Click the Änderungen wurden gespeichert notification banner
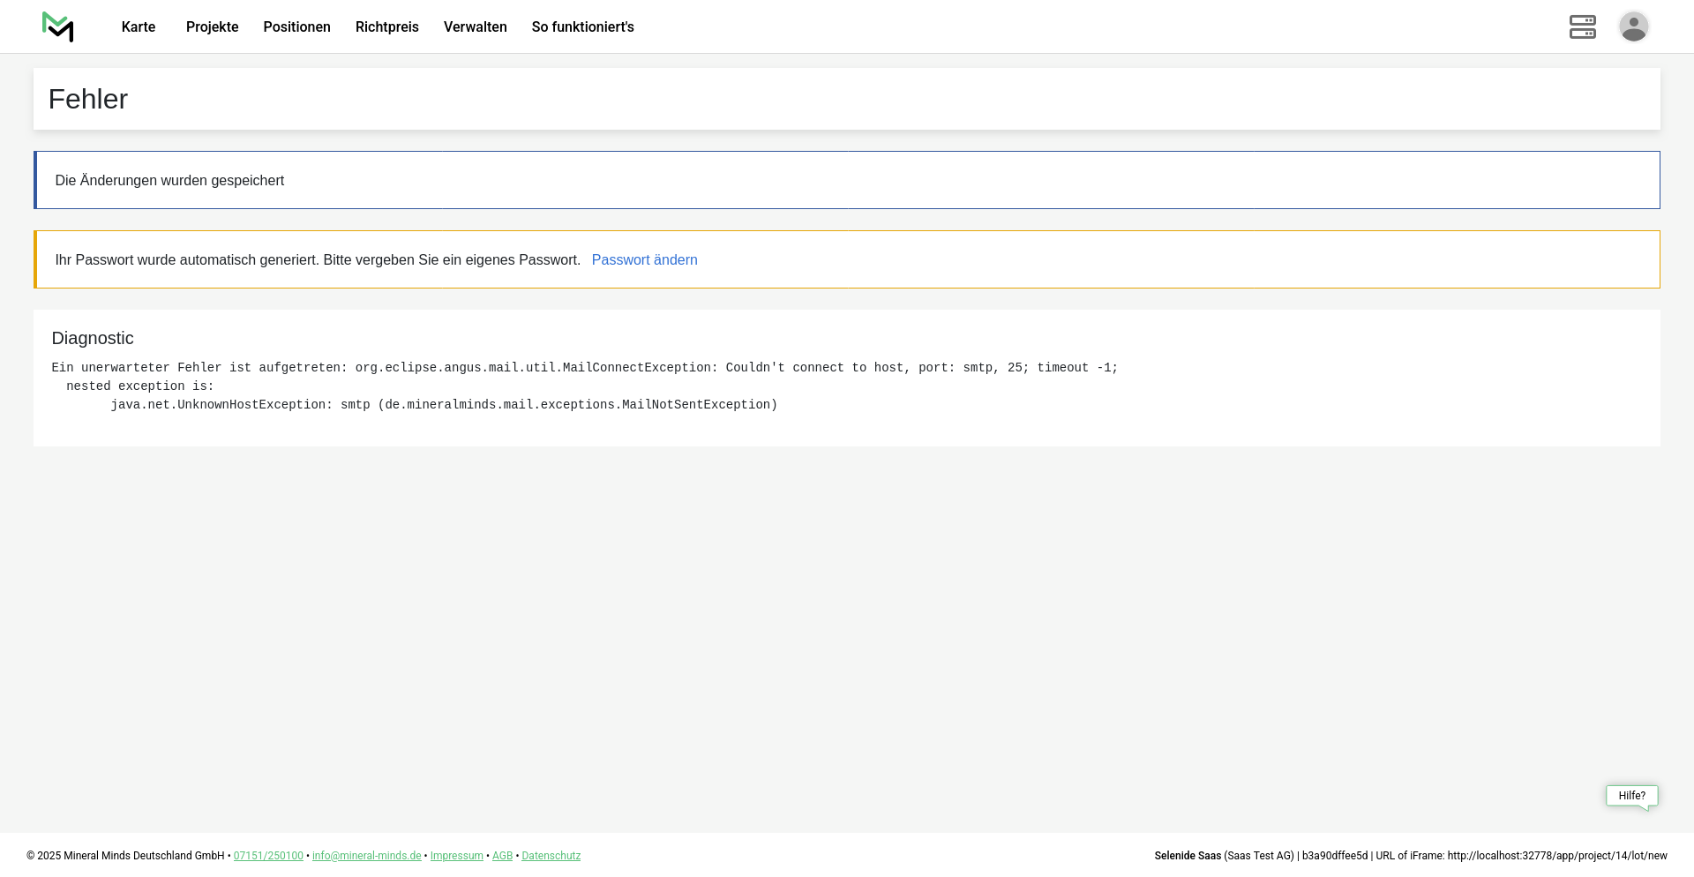Viewport: 1694px width, 877px height. (169, 181)
